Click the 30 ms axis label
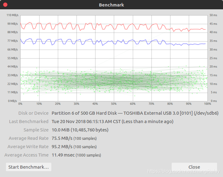Viewport: 223px width, 177px height. click(213, 50)
